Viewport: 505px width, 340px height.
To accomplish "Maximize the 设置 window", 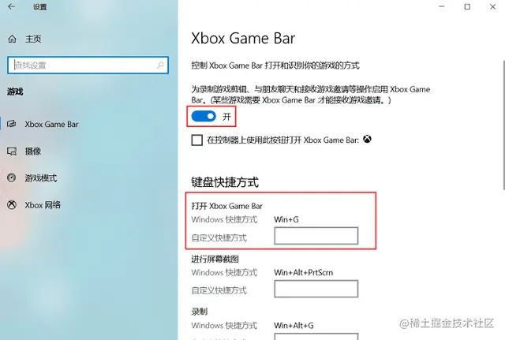I will [x=467, y=7].
